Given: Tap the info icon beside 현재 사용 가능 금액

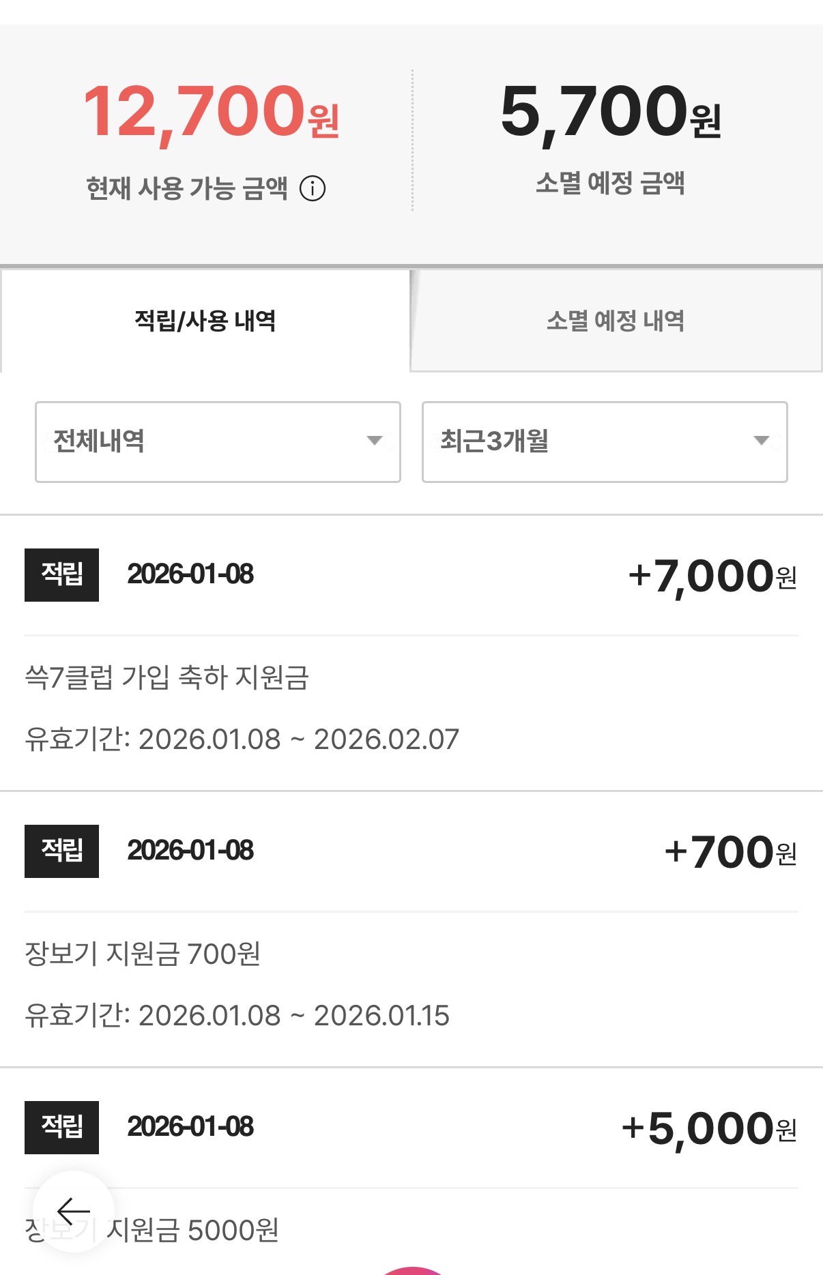Looking at the screenshot, I should pos(313,188).
